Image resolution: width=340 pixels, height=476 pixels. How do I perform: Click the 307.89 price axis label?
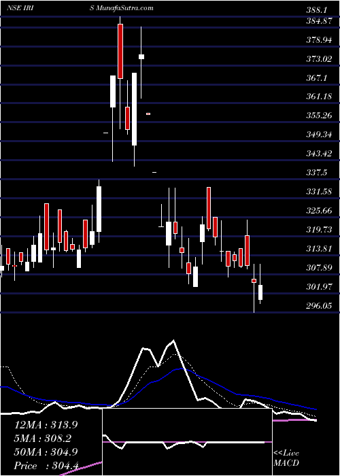(319, 268)
